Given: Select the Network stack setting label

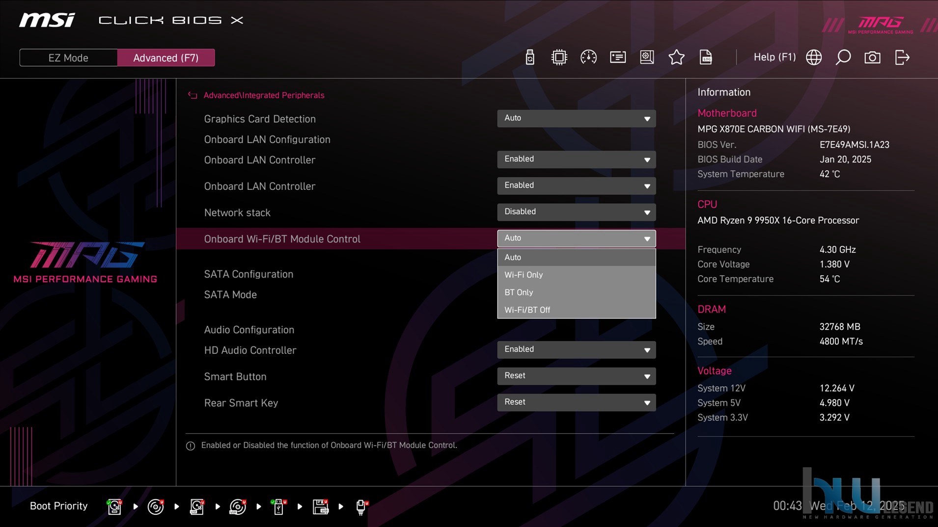Looking at the screenshot, I should pyautogui.click(x=237, y=212).
